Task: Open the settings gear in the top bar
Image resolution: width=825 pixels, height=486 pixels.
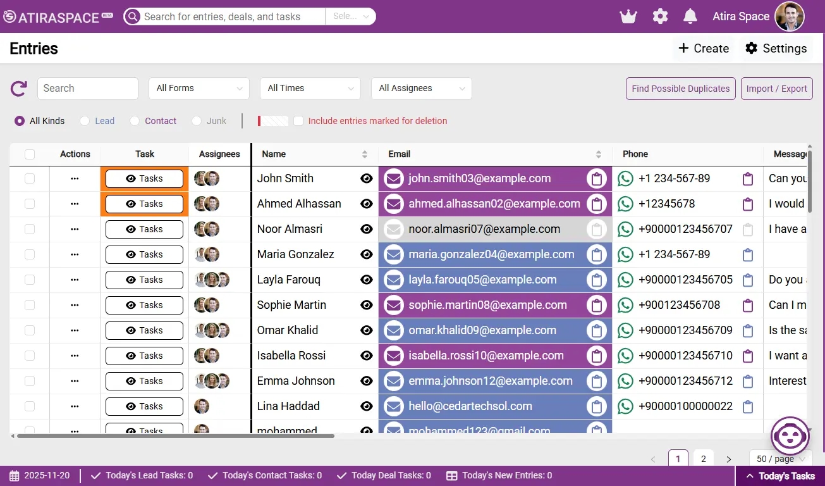Action: pos(660,16)
